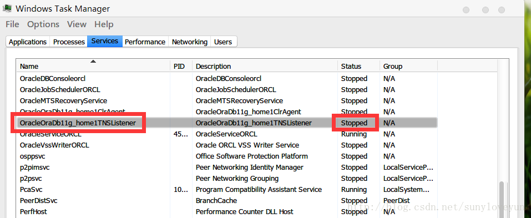531x218 pixels.
Task: Select the p2pimsvc service name
Action: click(x=35, y=168)
